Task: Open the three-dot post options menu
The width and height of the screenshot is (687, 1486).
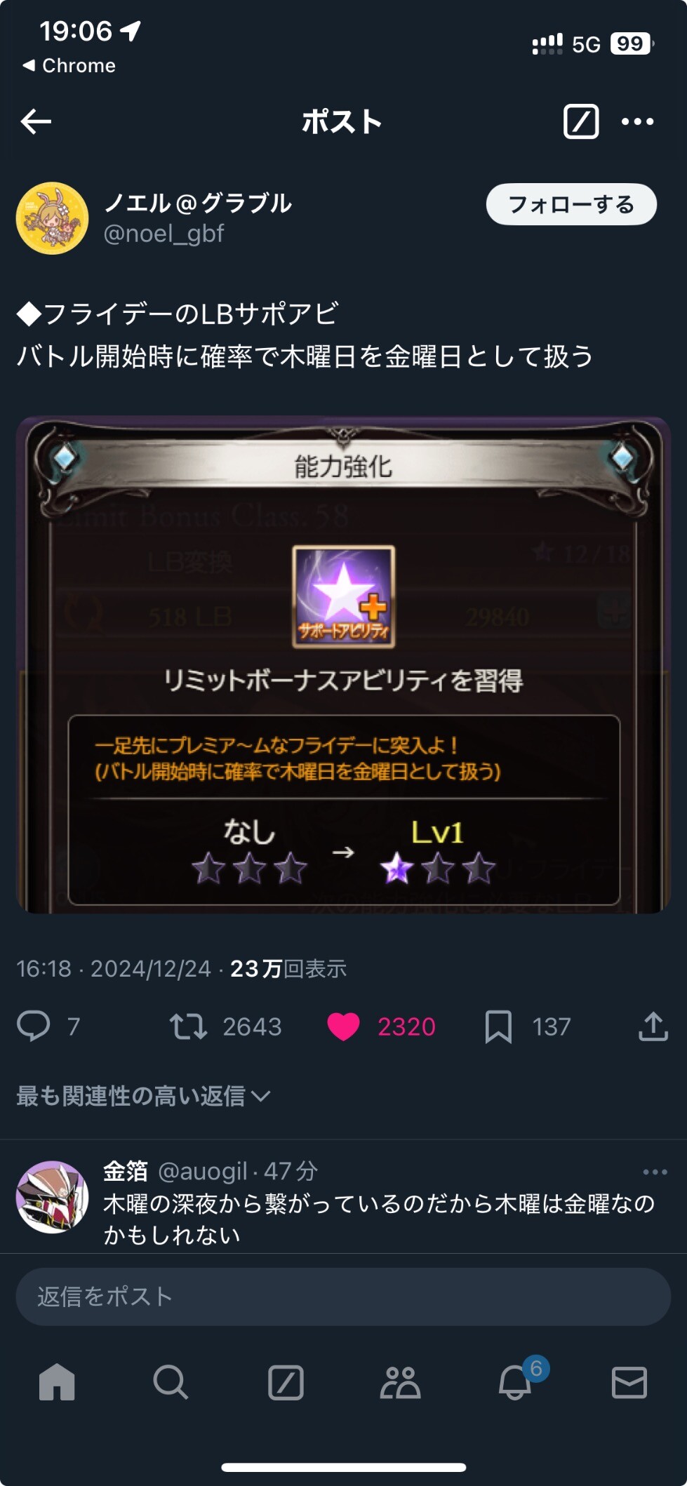Action: coord(637,121)
